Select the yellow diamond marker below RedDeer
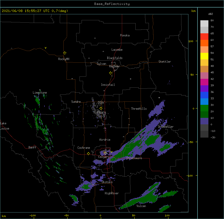This screenshot has height=219, width=224. click(x=111, y=73)
